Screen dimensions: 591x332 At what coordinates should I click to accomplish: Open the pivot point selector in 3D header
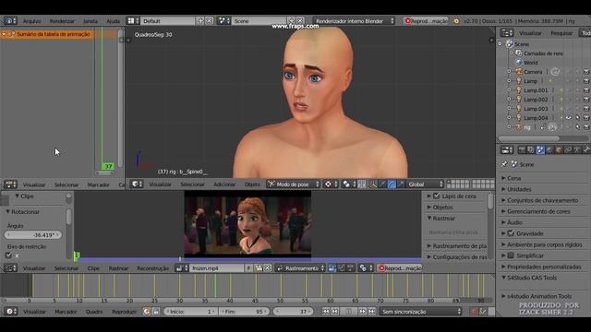pyautogui.click(x=332, y=184)
